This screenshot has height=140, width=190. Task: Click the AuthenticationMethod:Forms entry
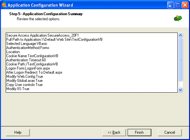tap(28, 48)
